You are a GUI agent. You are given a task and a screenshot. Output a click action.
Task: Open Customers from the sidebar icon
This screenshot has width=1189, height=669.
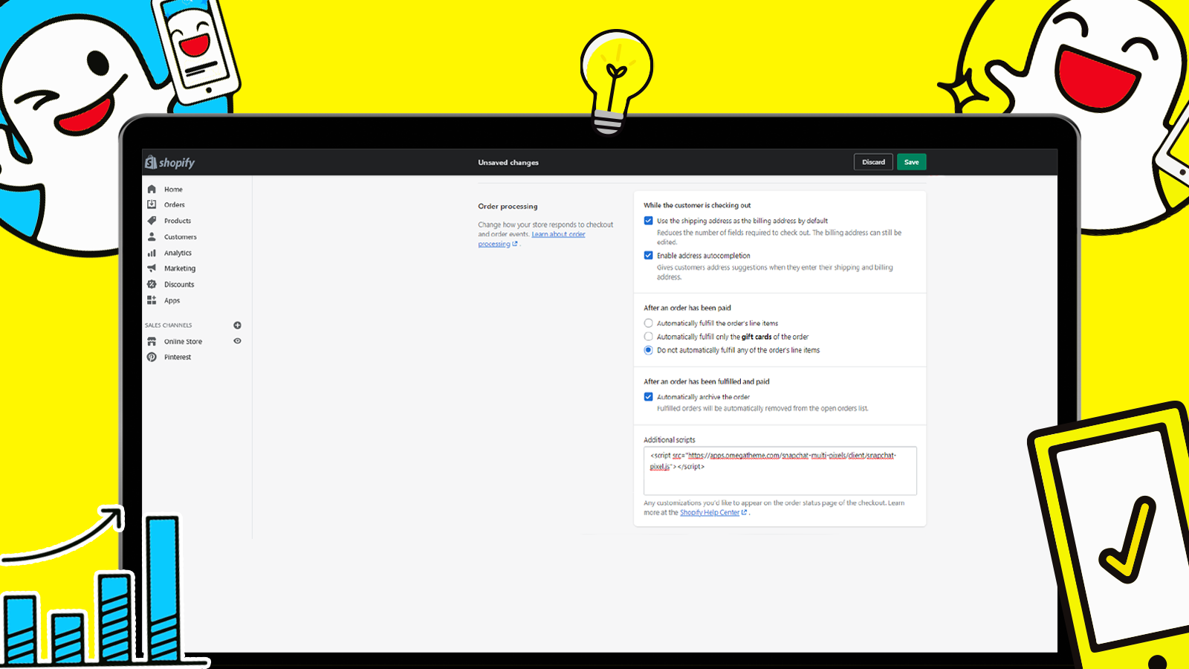(x=152, y=236)
